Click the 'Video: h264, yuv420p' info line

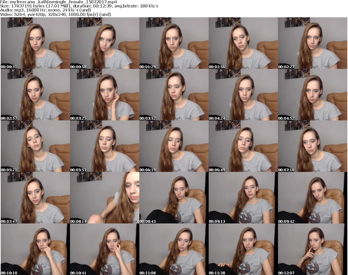(x=55, y=14)
